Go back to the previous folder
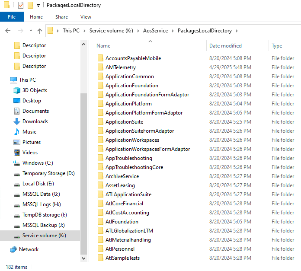This screenshot has height=271, width=301. pyautogui.click(x=8, y=31)
